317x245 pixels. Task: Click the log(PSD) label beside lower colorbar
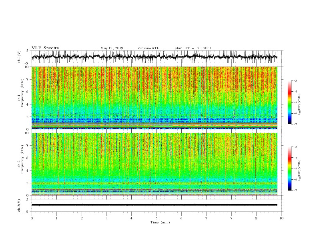click(300, 171)
